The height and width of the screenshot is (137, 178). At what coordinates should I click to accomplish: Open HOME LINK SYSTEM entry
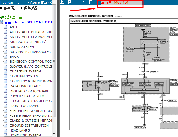click(25, 135)
